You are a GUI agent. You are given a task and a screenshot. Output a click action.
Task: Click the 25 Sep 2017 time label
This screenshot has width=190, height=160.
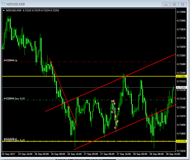click(x=8, y=154)
